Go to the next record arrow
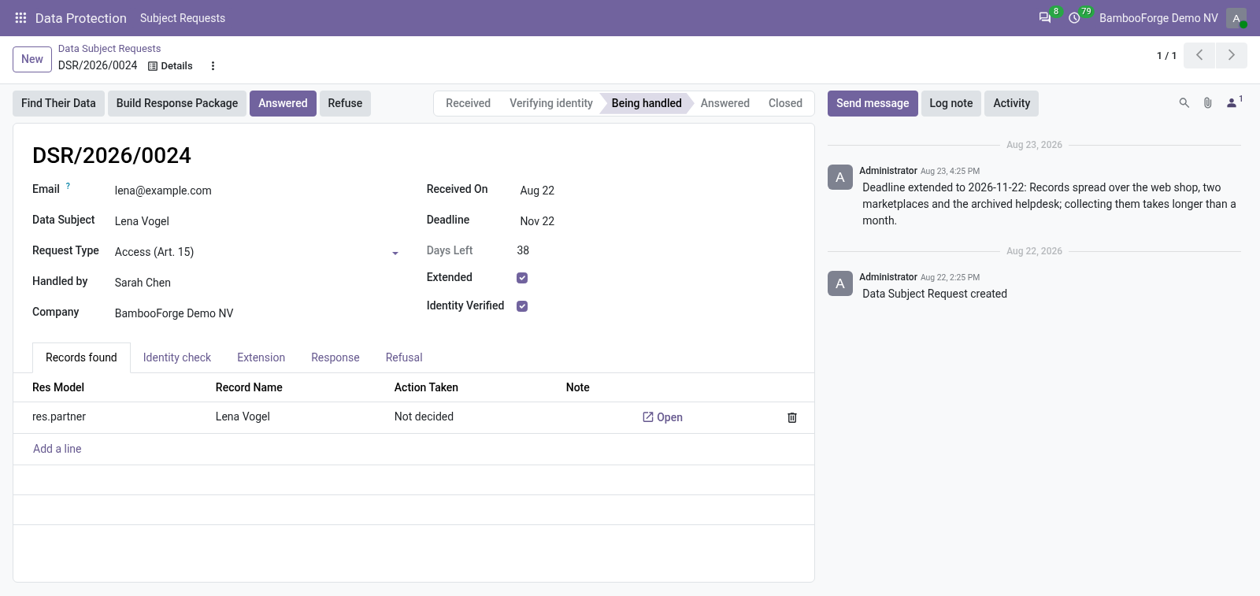The image size is (1260, 596). (x=1232, y=55)
